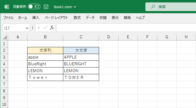The height and width of the screenshot is (108, 196).
Task: Open the ホーム ribbon tab
Action: [23, 18]
